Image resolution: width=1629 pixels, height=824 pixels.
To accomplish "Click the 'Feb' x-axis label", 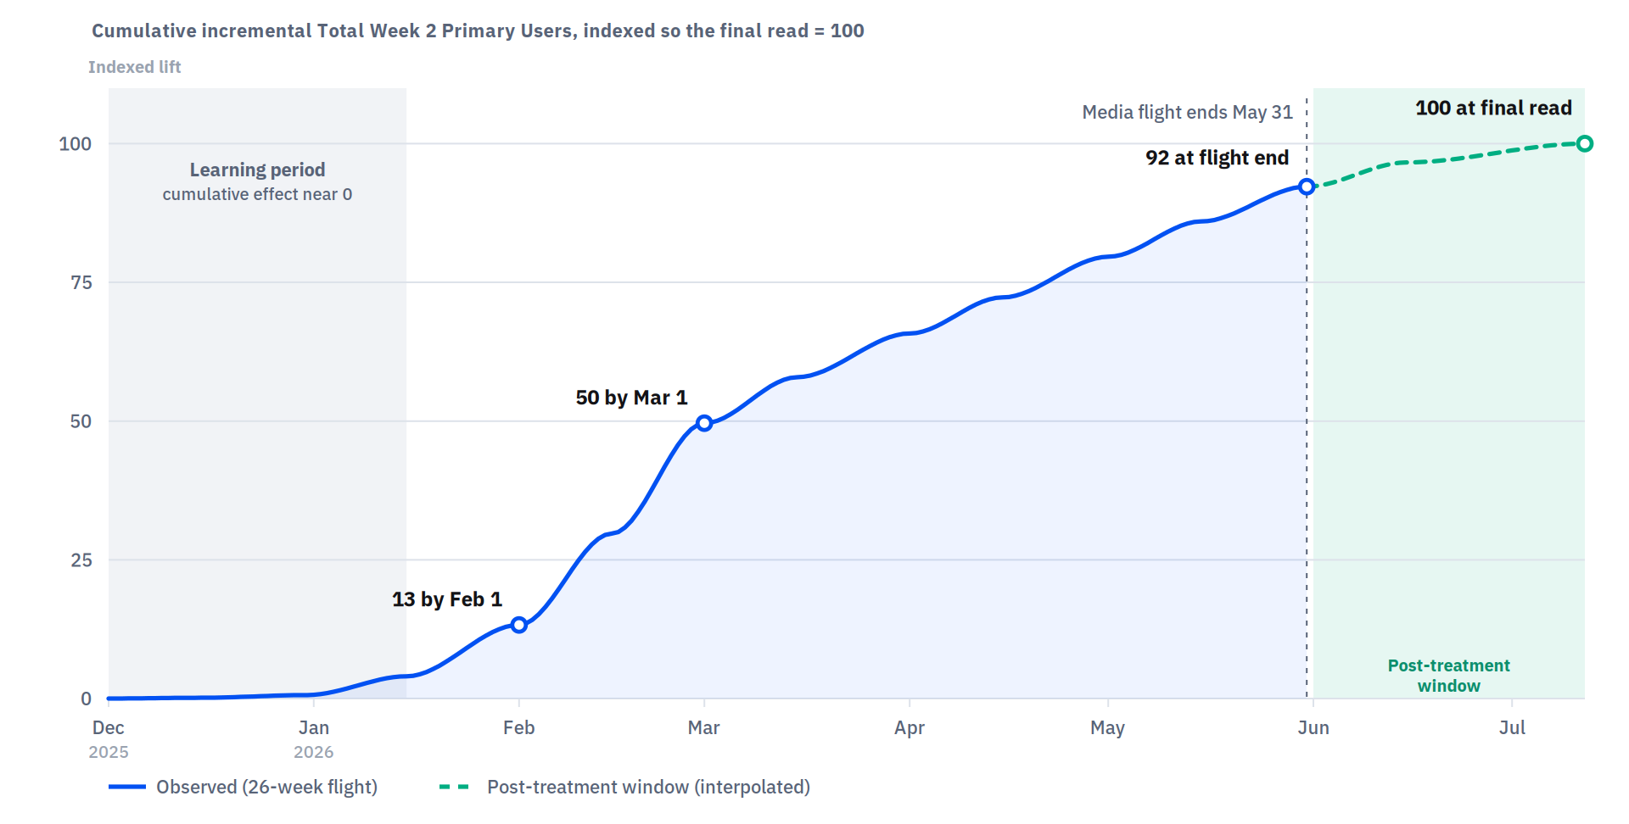I will pyautogui.click(x=519, y=727).
